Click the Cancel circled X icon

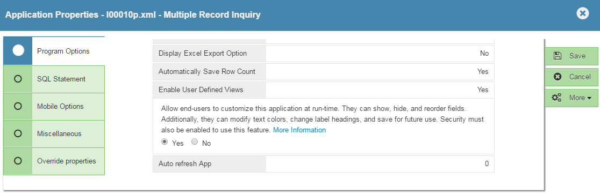pos(558,77)
